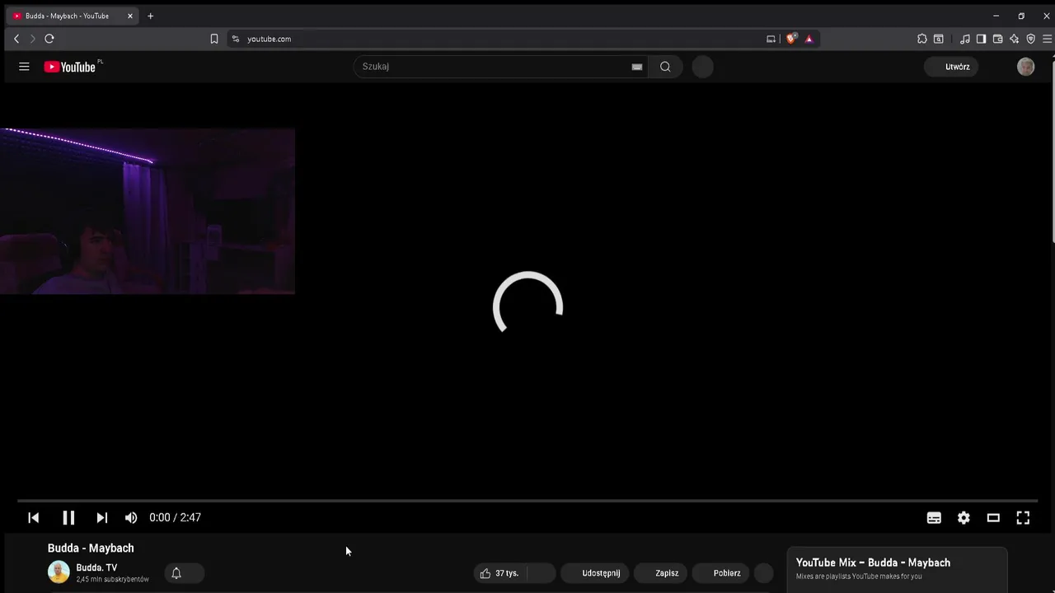
Task: Select the Budda - Maybach - YouTube tab
Action: [73, 16]
